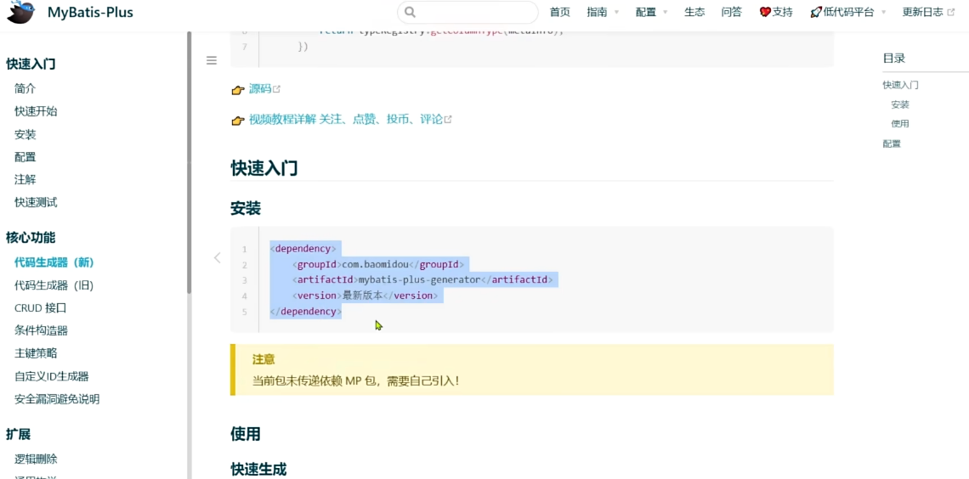Click the sidebar vertical scrollbar
Screen dimensions: 969x479
189,164
